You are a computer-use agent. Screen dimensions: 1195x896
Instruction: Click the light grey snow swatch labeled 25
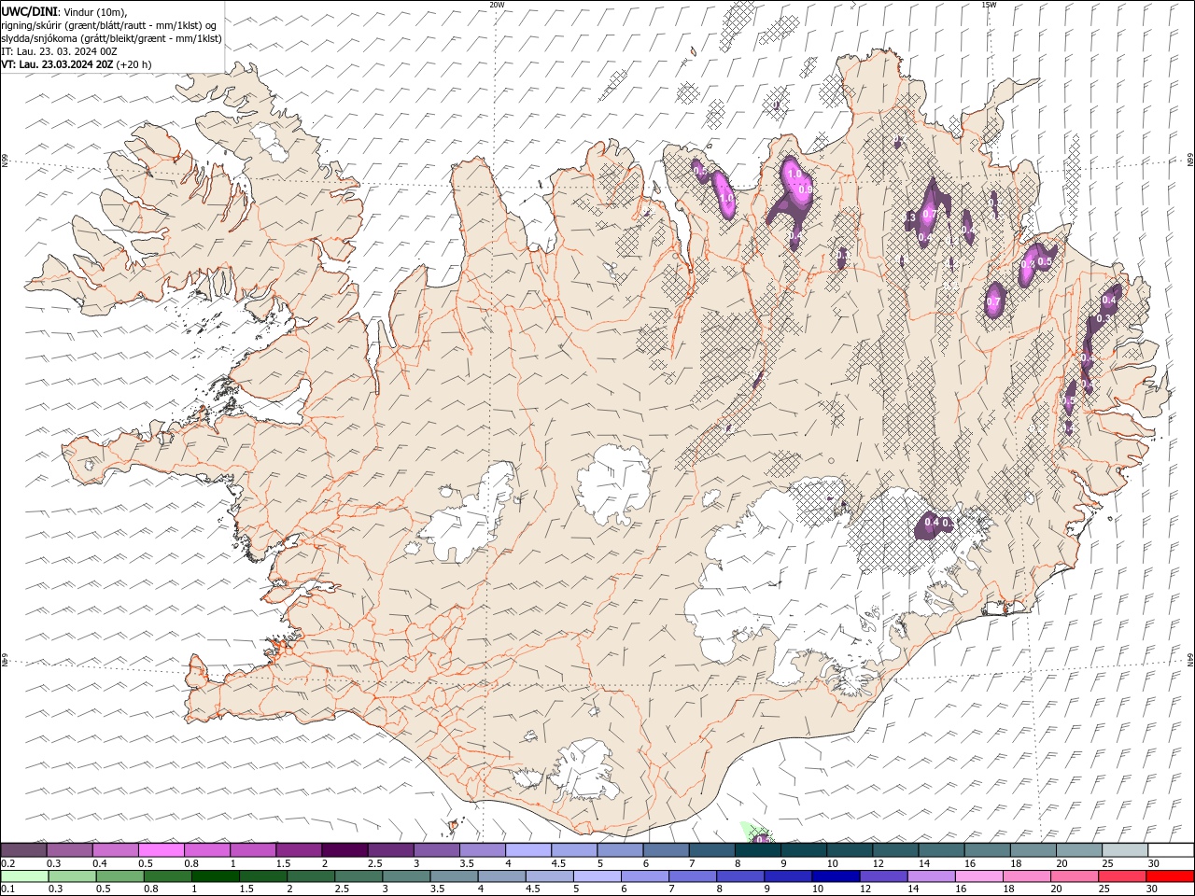(1124, 849)
